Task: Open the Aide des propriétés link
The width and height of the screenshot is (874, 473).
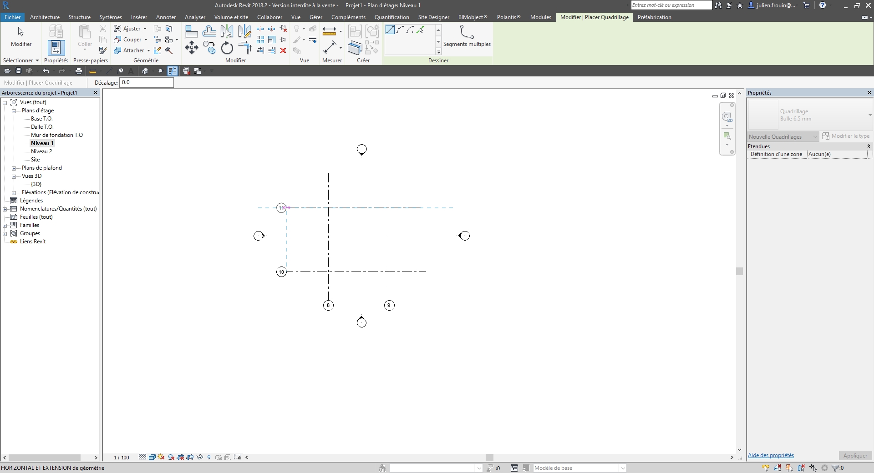Action: point(771,455)
